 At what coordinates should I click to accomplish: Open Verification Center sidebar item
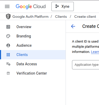pos(33,73)
